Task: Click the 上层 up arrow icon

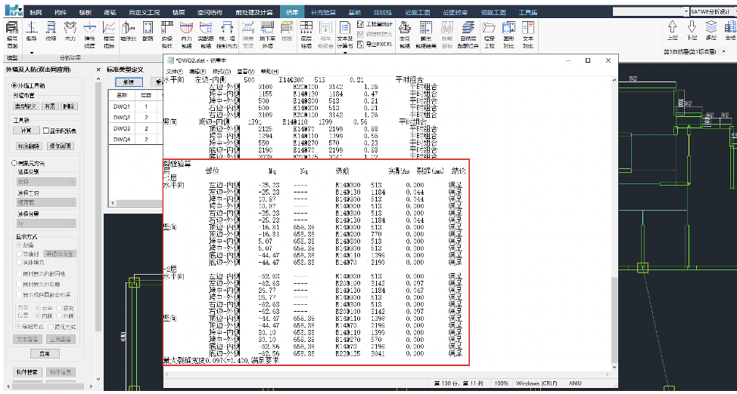Action: pos(673,30)
